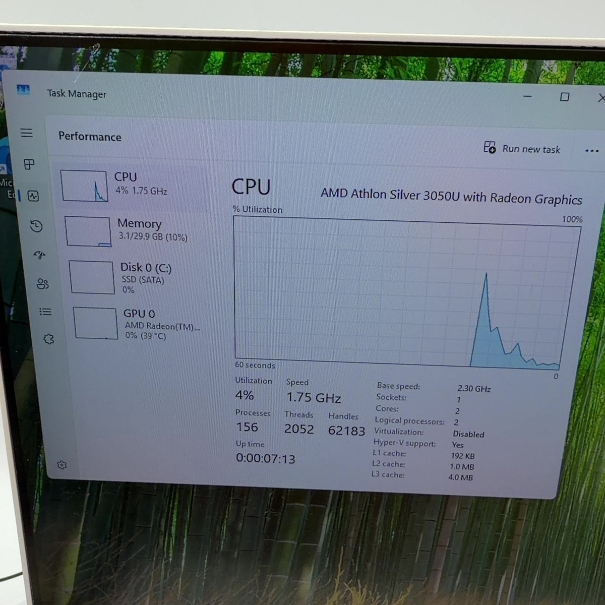Open the three-dot more options menu
The width and height of the screenshot is (605, 605).
[x=592, y=150]
